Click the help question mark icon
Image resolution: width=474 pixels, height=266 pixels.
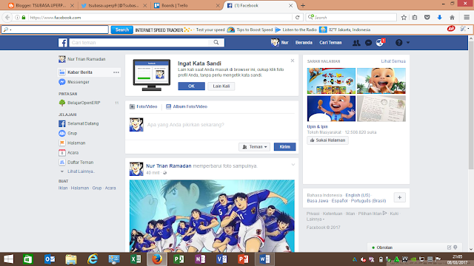point(398,43)
